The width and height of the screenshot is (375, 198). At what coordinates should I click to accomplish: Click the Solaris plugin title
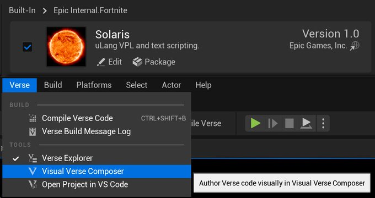pyautogui.click(x=113, y=34)
